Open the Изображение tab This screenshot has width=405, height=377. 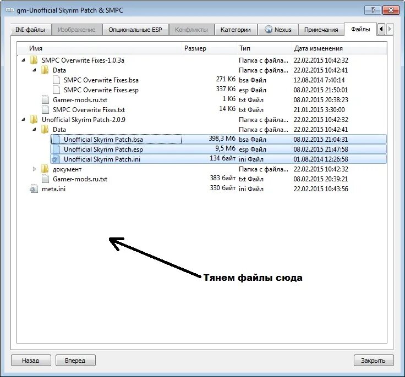click(x=76, y=30)
